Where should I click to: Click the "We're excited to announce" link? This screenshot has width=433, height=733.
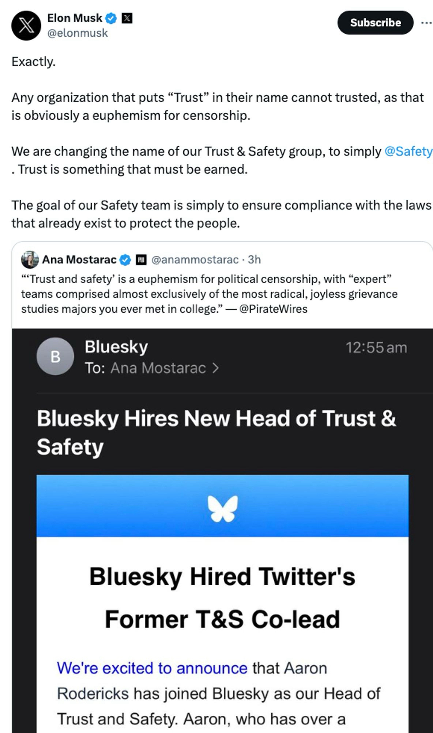(x=152, y=668)
